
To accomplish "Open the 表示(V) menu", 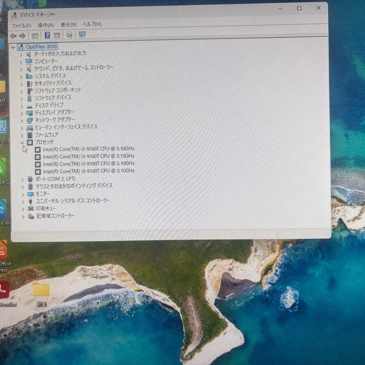I will pos(68,25).
